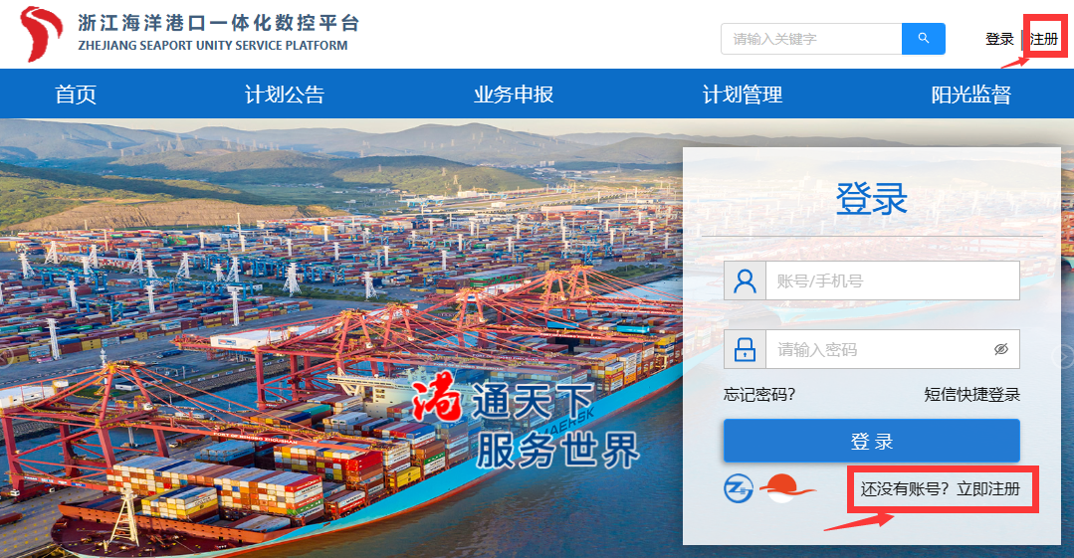1074x558 pixels.
Task: Switch to 短信快捷登录
Action: pos(971,394)
